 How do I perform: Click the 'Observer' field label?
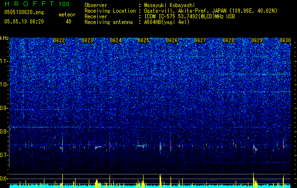click(x=96, y=6)
